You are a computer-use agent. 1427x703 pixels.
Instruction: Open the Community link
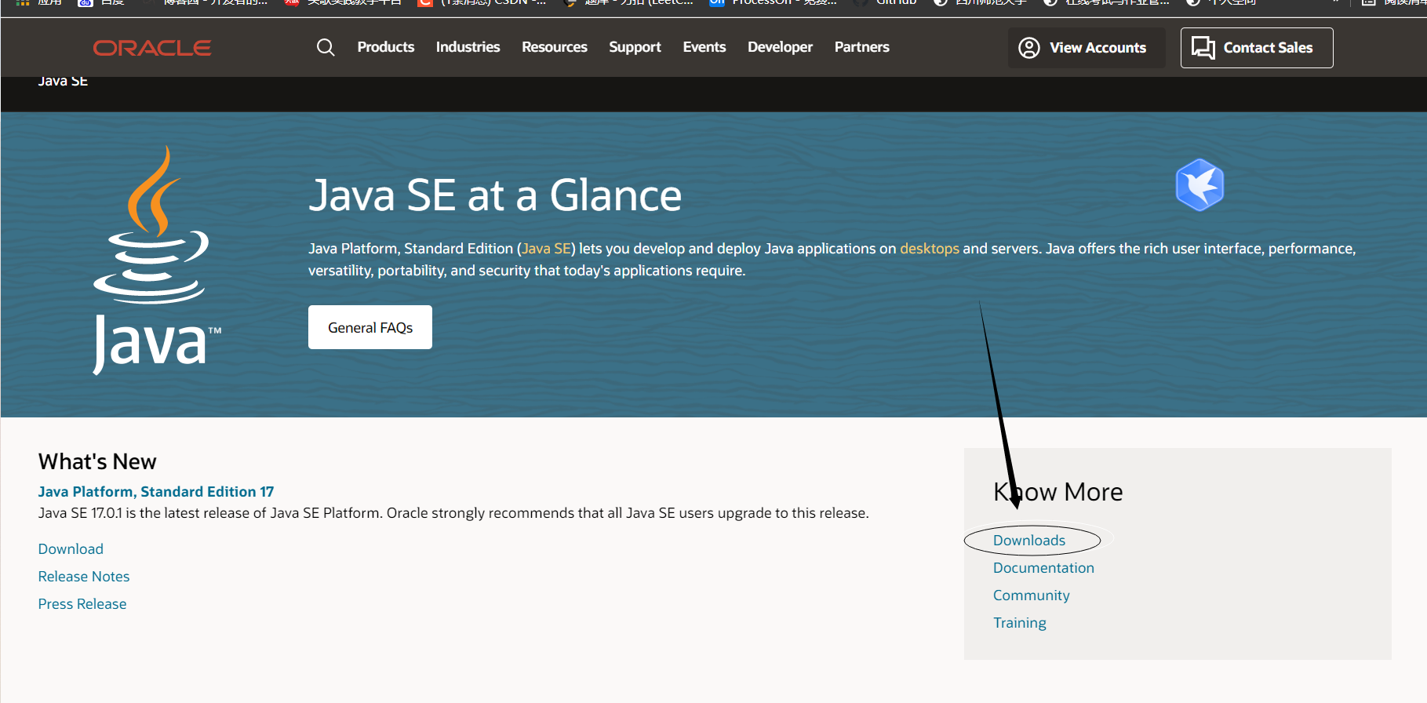(x=1031, y=596)
